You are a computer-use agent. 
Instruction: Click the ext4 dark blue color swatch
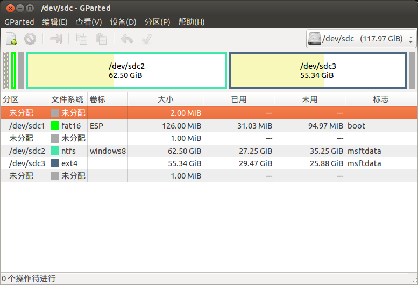click(x=55, y=163)
